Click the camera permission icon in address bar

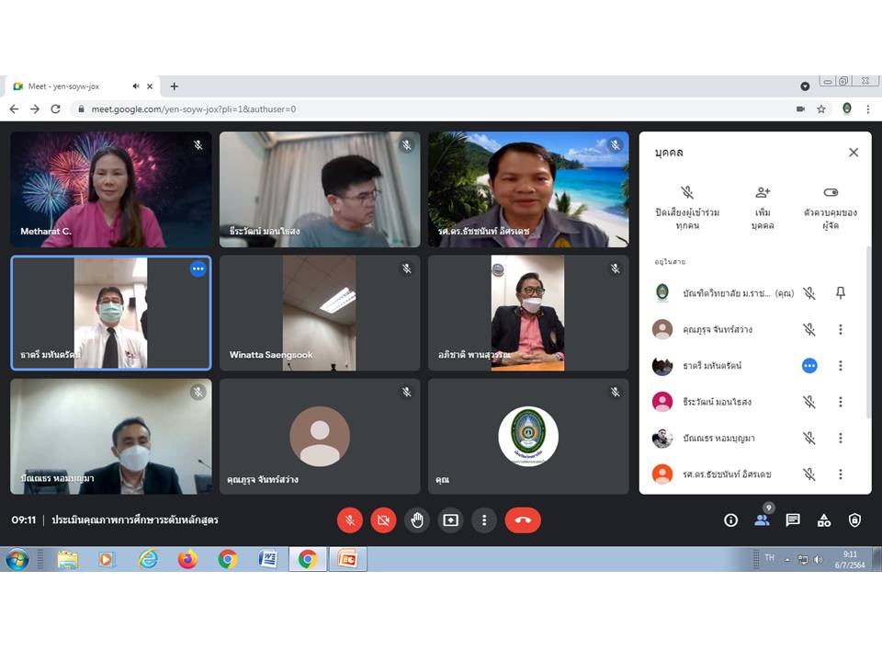point(800,109)
